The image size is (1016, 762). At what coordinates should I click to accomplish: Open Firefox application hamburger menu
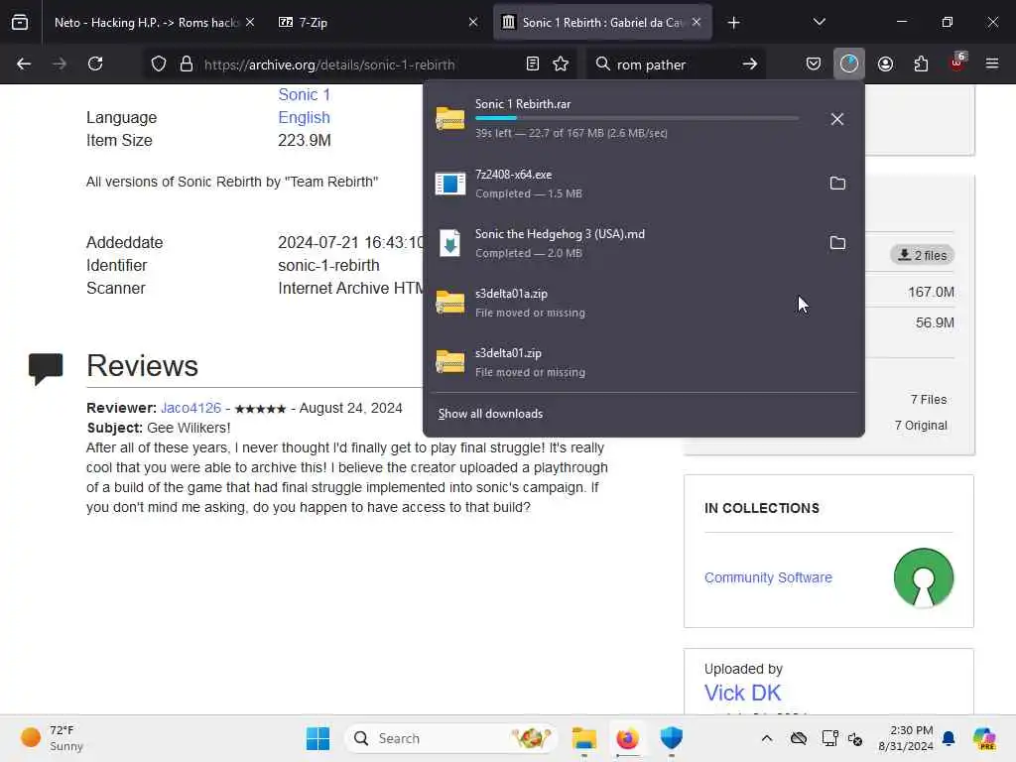(992, 64)
